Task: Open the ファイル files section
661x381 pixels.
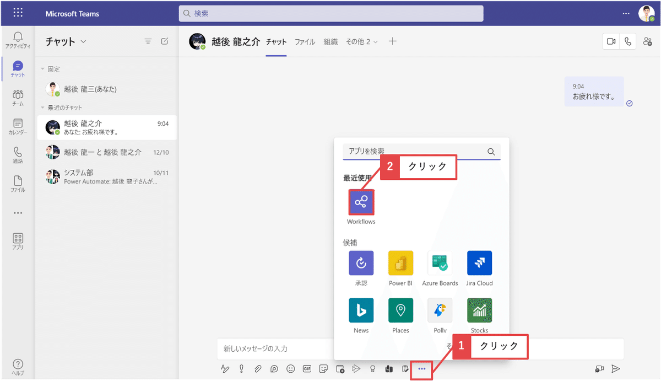Action: pos(18,184)
